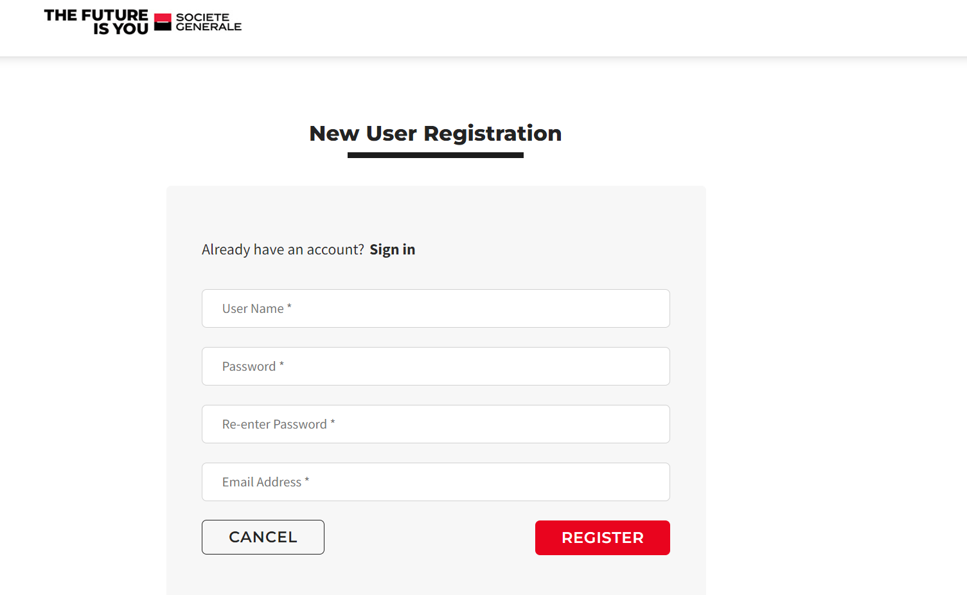Image resolution: width=967 pixels, height=595 pixels.
Task: Click the IS YOU line of the logo
Action: click(121, 29)
